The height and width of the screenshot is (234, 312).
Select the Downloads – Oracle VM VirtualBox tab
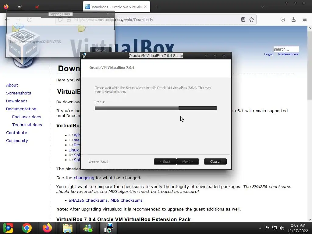[116, 7]
